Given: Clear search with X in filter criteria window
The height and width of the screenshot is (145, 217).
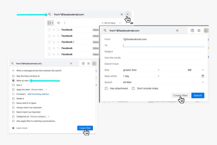Looking at the screenshot, I should 177,30.
